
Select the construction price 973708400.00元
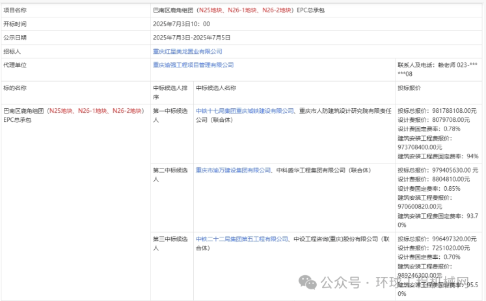pos(420,147)
